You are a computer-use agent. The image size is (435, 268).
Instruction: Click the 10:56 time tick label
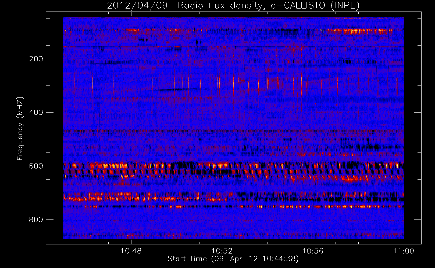(x=313, y=251)
